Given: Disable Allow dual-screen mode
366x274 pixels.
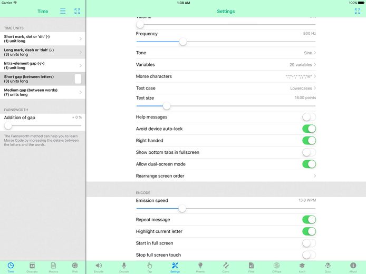Looking at the screenshot, I should coord(309,164).
